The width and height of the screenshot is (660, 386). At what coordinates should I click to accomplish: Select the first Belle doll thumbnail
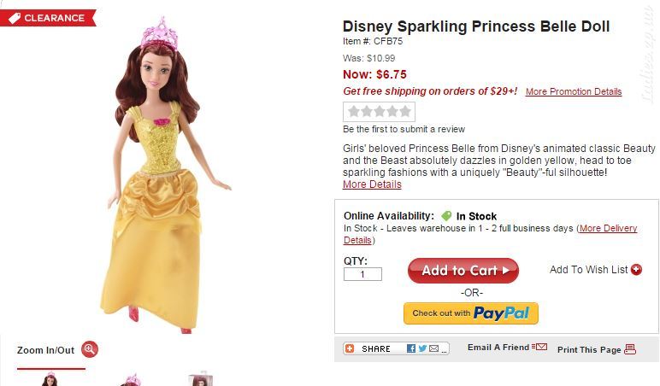click(x=50, y=379)
